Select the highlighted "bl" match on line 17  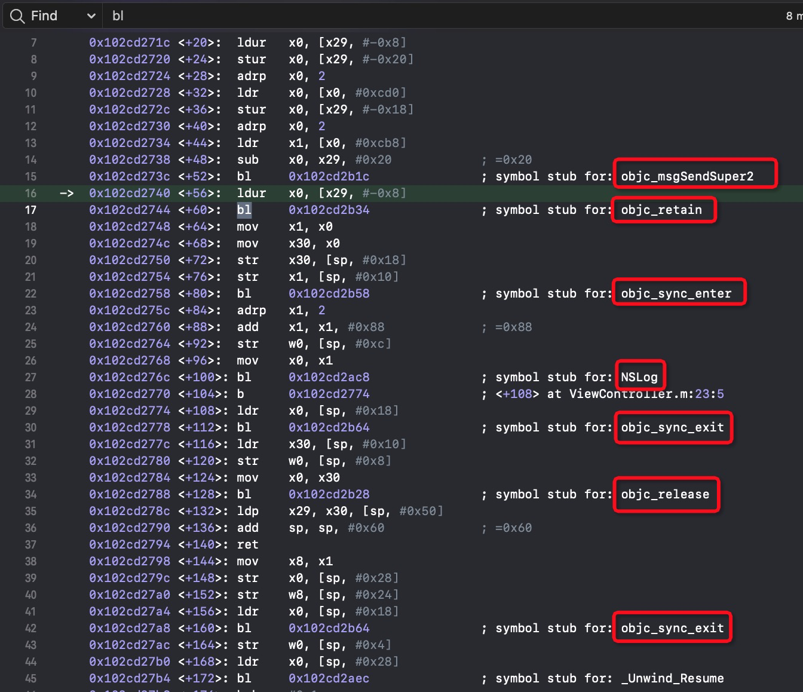coord(244,210)
